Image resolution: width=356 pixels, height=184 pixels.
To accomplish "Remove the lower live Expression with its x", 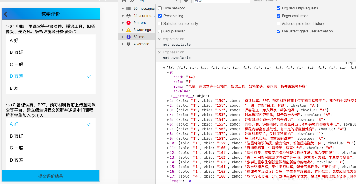I will 159,52.
